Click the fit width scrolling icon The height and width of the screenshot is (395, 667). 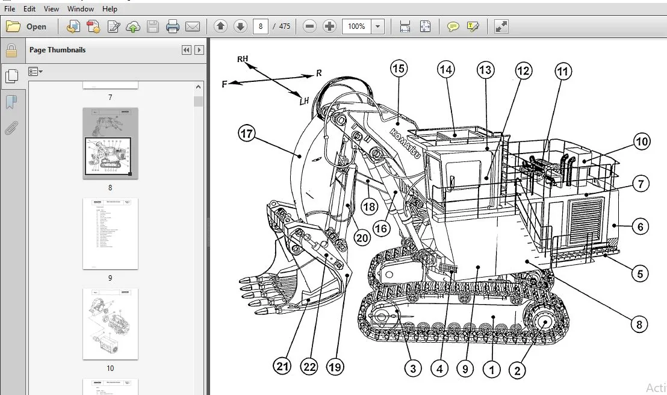(405, 26)
